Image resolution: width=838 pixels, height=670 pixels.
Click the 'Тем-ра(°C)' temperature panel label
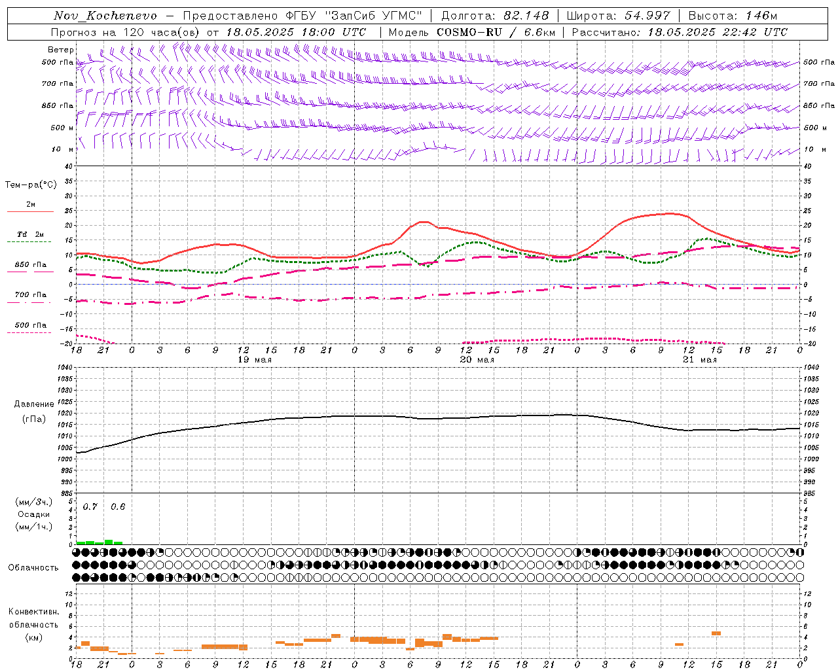31,185
